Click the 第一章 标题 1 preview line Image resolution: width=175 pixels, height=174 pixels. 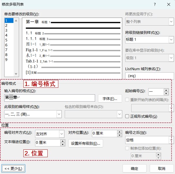tap(73, 22)
